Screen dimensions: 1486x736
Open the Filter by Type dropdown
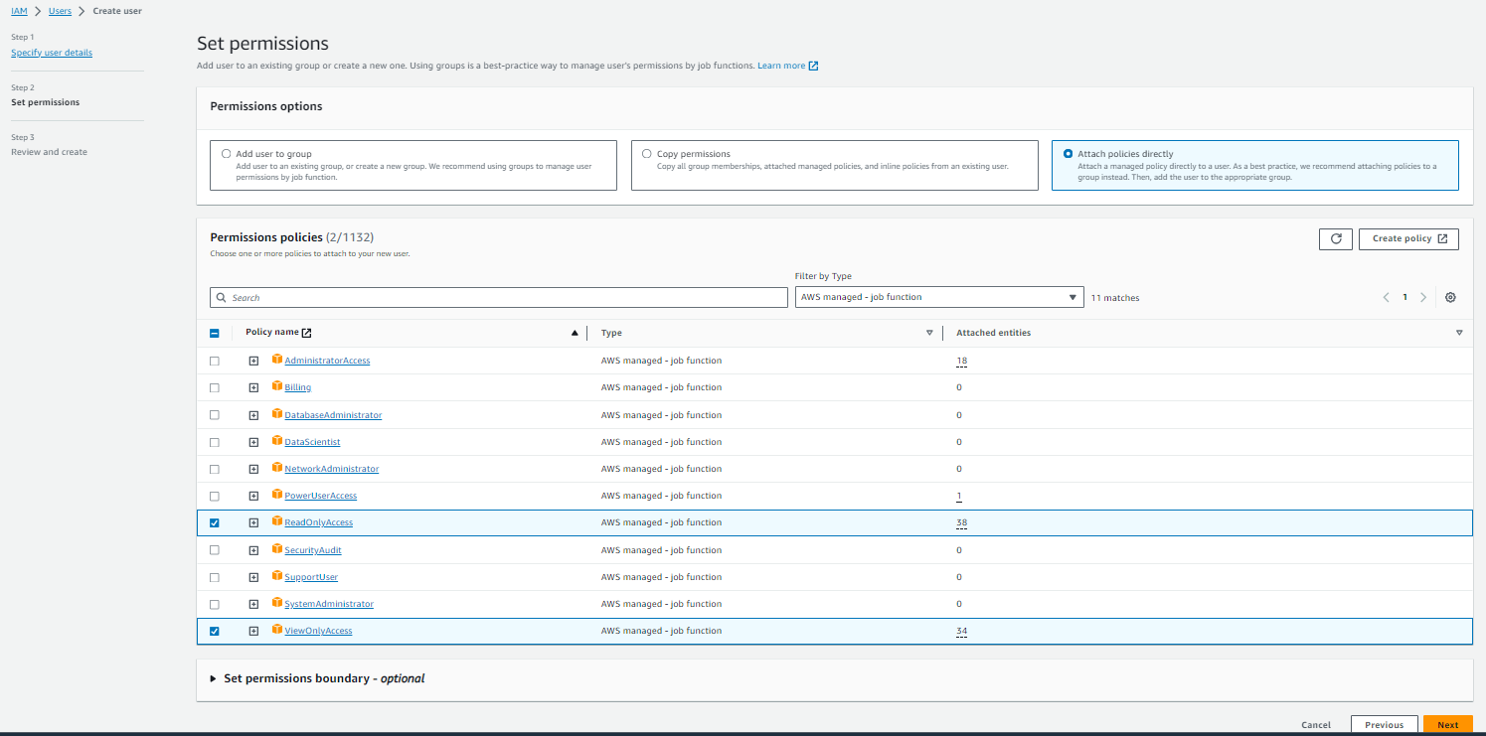coord(938,297)
